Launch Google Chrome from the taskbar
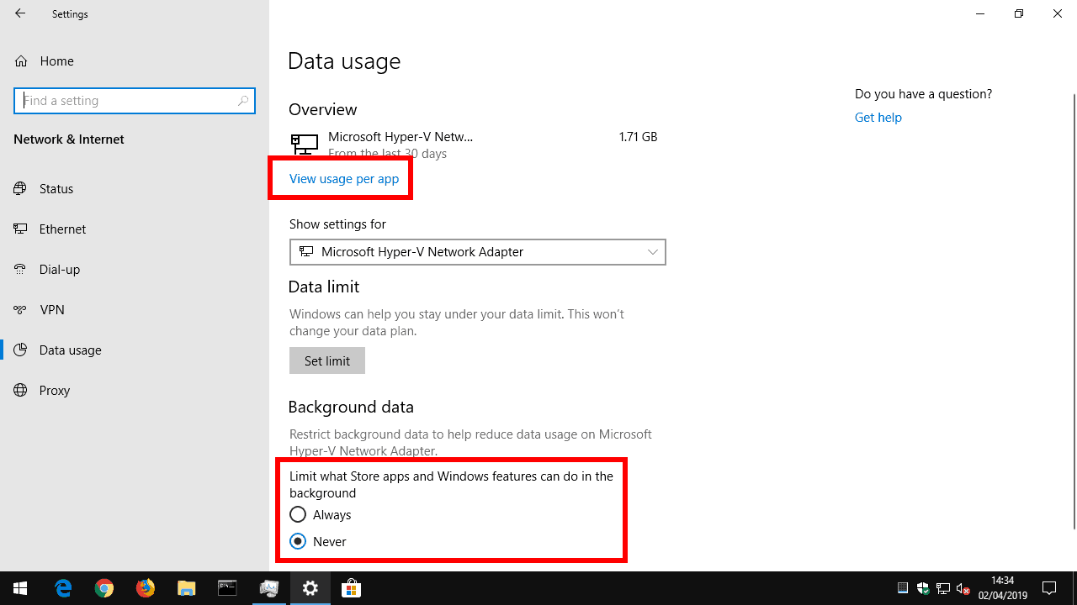Screen dimensions: 1077x605 coord(104,588)
